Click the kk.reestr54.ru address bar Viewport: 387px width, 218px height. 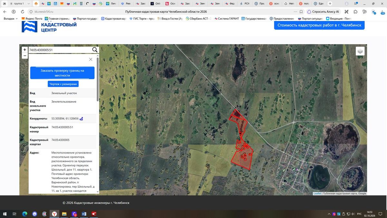[44, 12]
